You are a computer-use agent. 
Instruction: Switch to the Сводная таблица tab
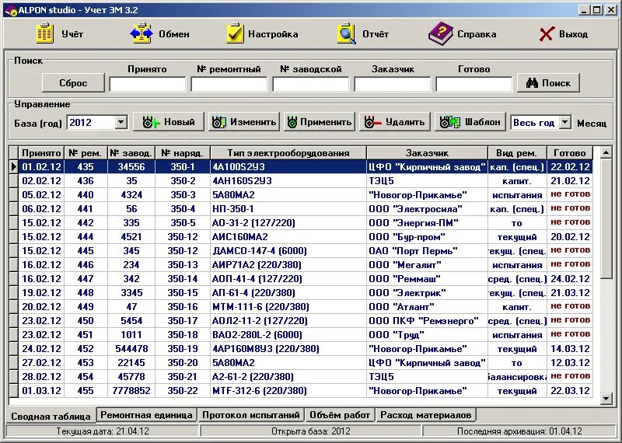pyautogui.click(x=51, y=416)
